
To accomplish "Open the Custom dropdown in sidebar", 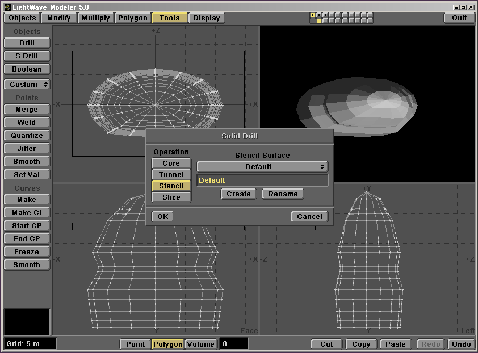I will click(27, 85).
